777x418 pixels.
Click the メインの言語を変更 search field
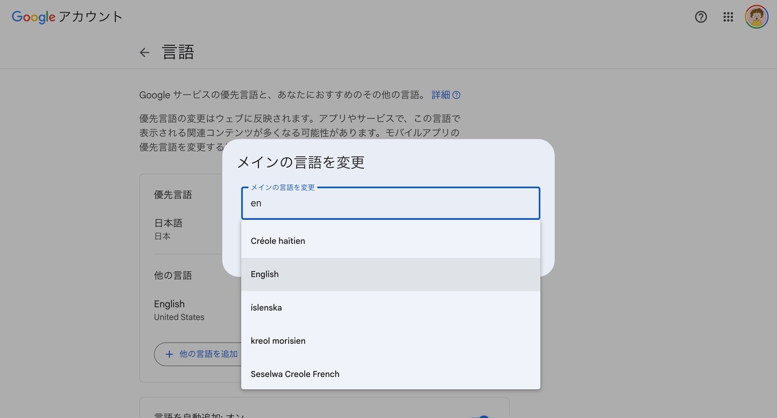(390, 203)
